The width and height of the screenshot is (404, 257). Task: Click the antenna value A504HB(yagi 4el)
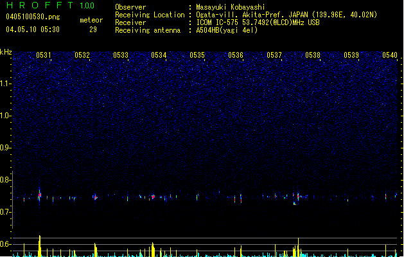pyautogui.click(x=227, y=30)
